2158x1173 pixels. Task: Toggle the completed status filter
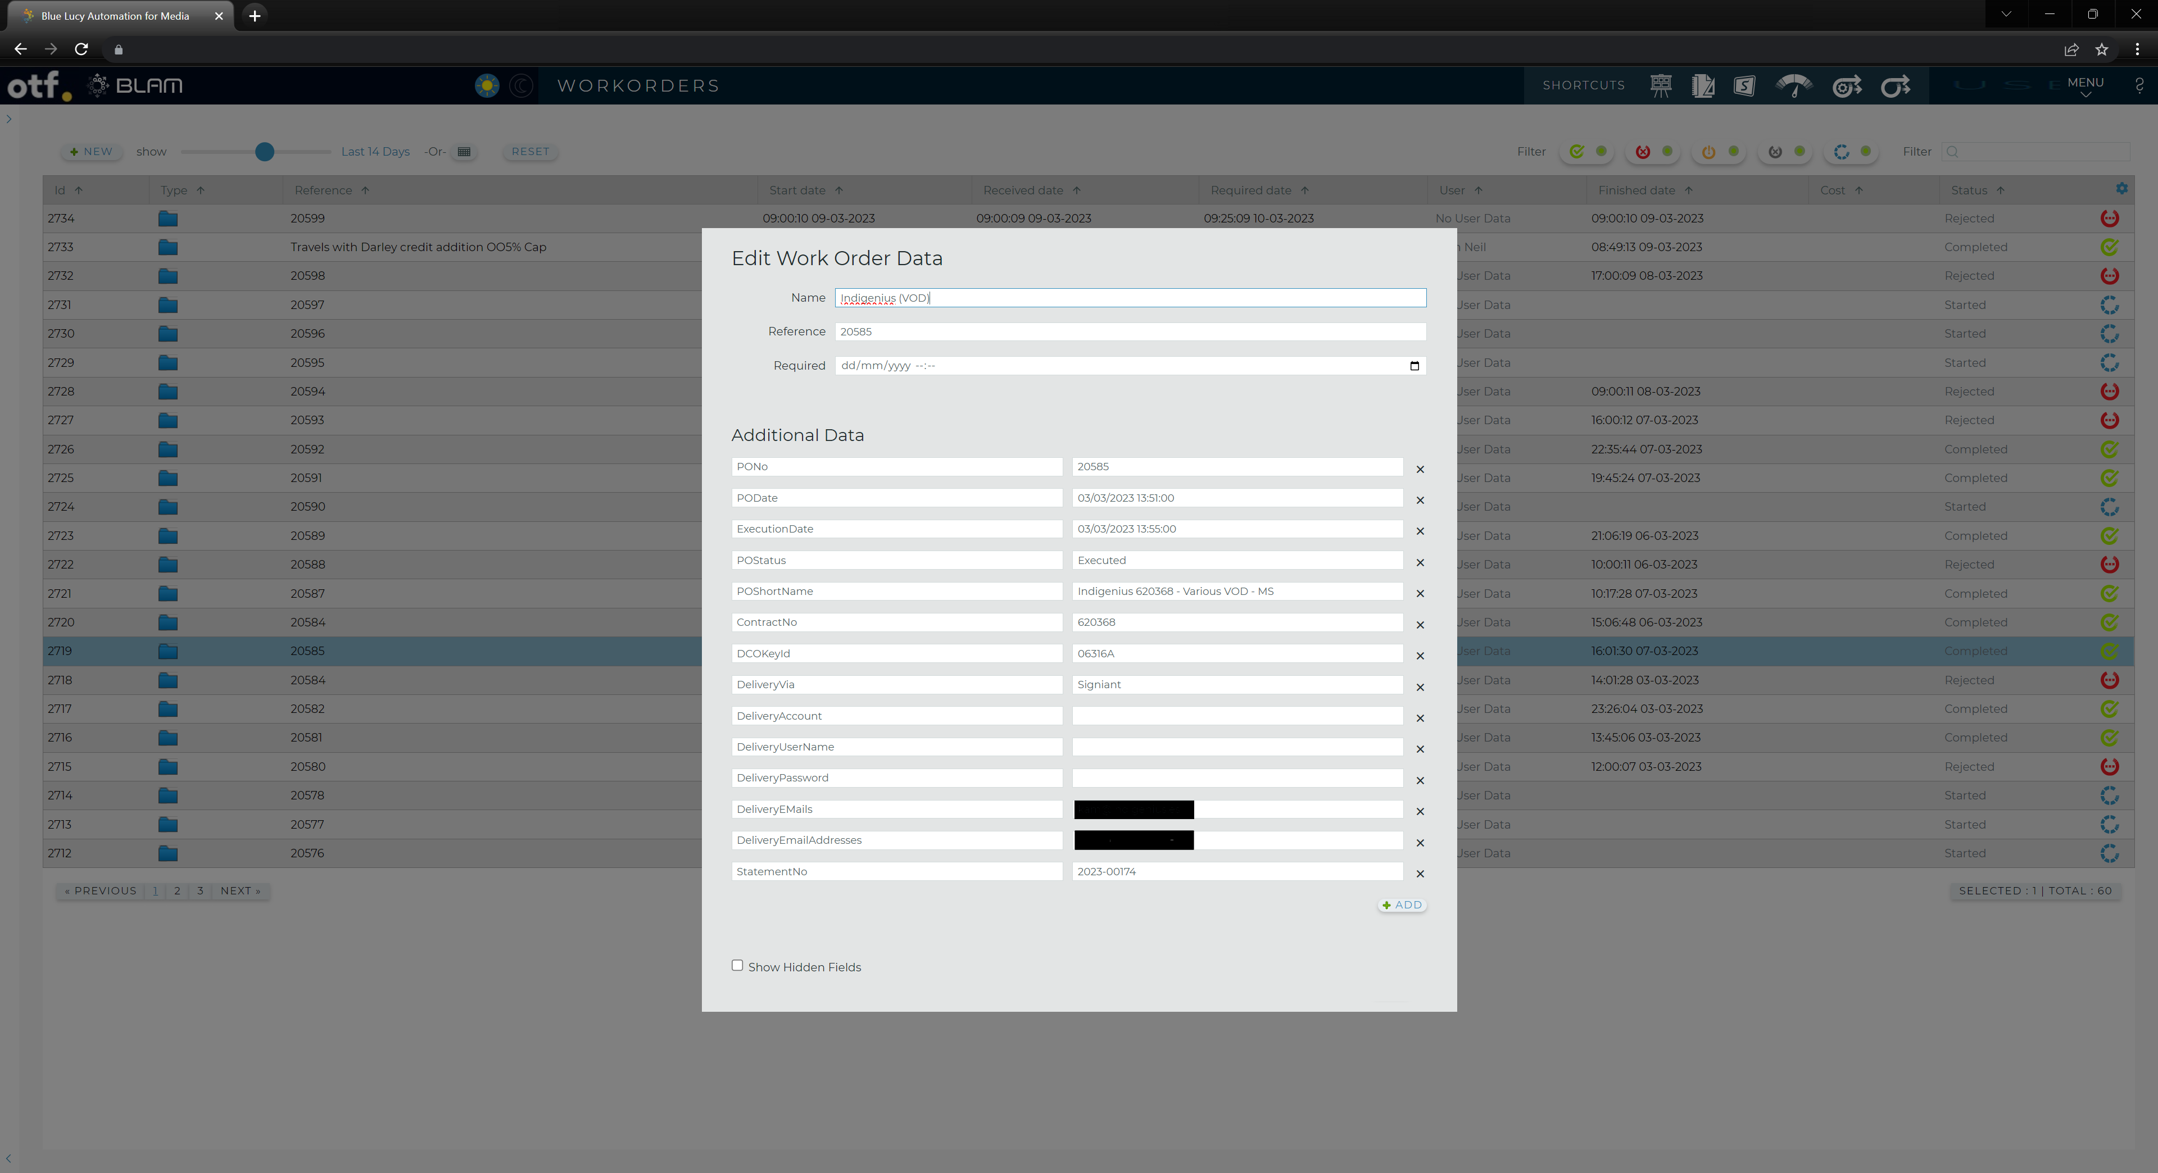point(1577,152)
